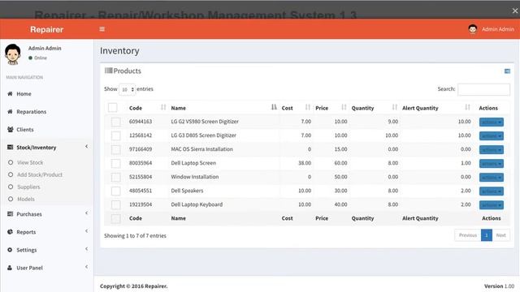Click the Stock/Inventory list icon
The image size is (520, 292).
click(10, 148)
